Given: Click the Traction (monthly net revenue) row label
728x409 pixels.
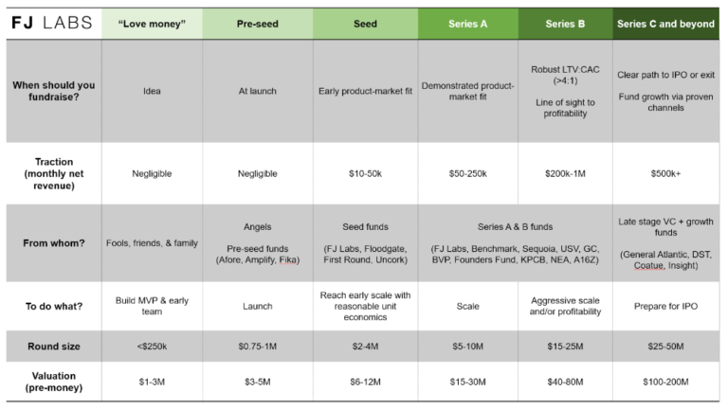Looking at the screenshot, I should tap(52, 173).
